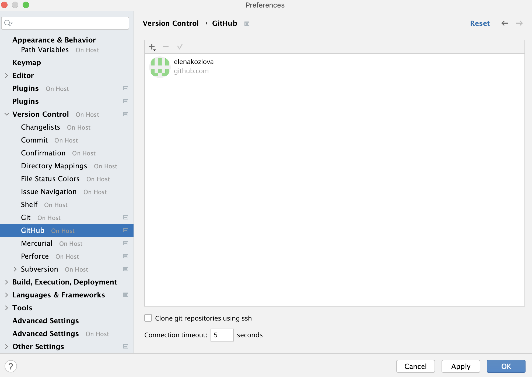532x377 pixels.
Task: Expand the Editor section
Action: 6,75
